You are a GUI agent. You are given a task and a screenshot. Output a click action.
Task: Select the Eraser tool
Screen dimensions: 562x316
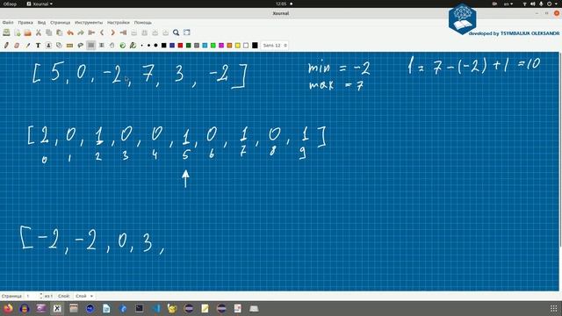point(17,46)
